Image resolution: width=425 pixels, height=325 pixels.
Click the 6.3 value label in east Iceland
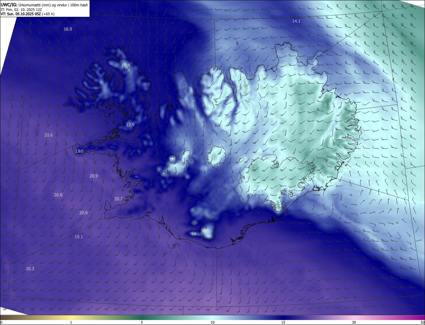pyautogui.click(x=327, y=105)
